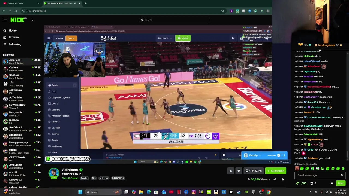Open File Explorer from the taskbar
349x196 pixels.
click(x=141, y=192)
